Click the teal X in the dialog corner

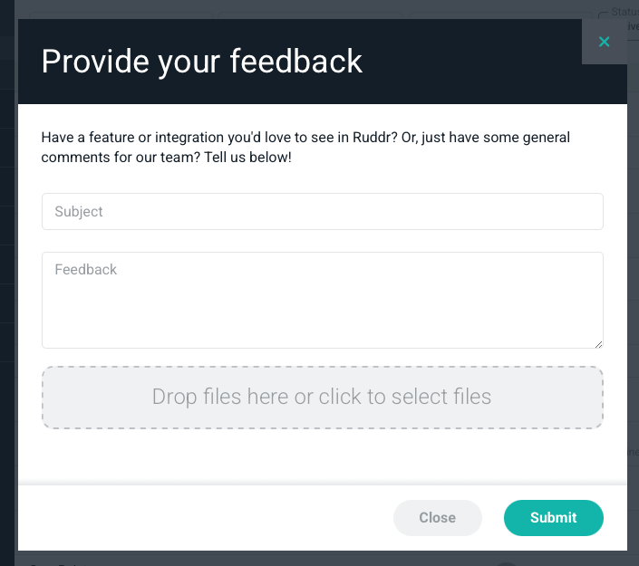coord(604,42)
